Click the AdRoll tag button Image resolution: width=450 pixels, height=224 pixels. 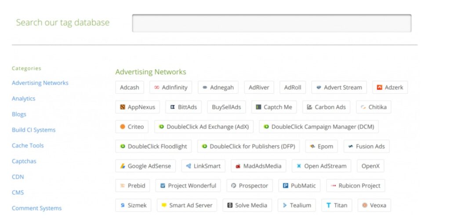(293, 88)
